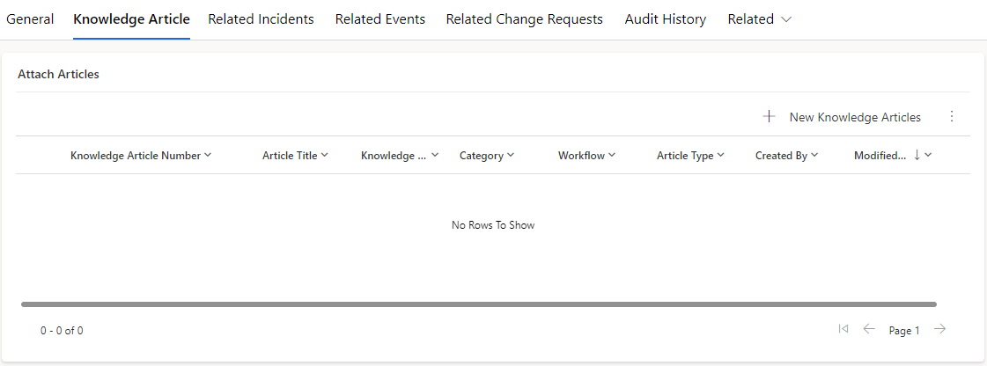Click the next page arrow

point(939,328)
